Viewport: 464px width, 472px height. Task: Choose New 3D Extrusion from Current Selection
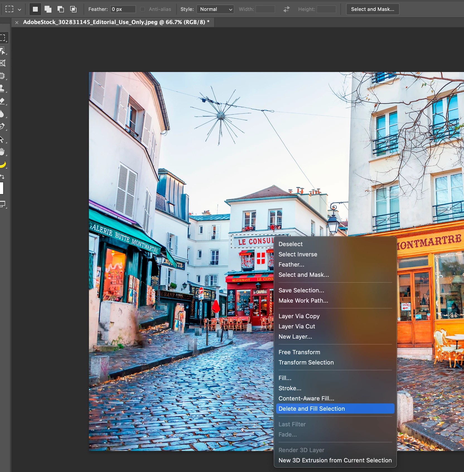click(x=335, y=460)
